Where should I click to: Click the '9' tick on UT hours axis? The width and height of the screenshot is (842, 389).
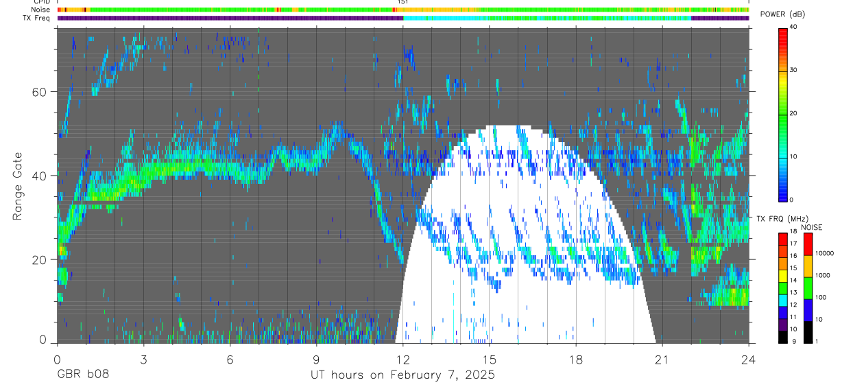(x=316, y=358)
